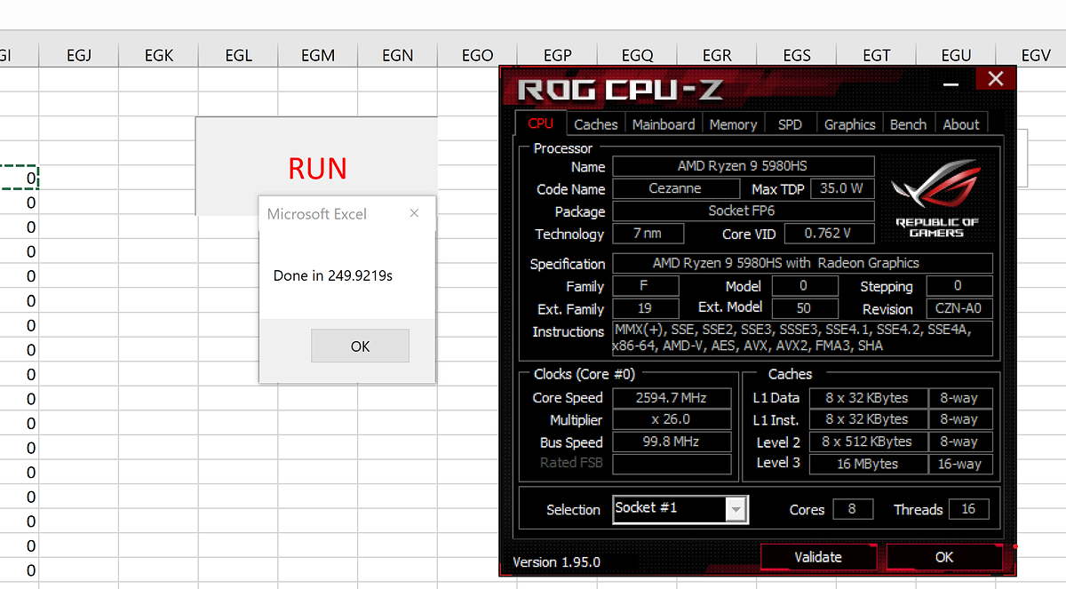The image size is (1066, 589).
Task: Switch to the Mainboard tab
Action: click(x=664, y=124)
